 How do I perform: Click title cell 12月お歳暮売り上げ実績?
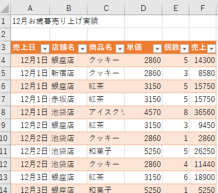55,21
